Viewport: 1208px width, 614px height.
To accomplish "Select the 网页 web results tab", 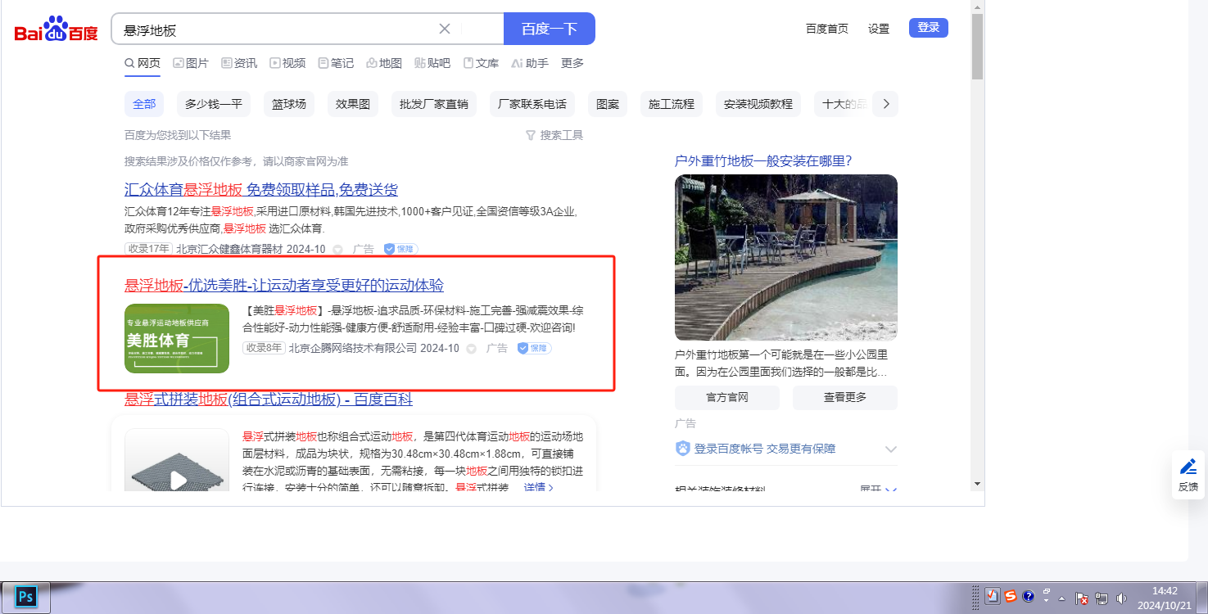I will (x=143, y=63).
